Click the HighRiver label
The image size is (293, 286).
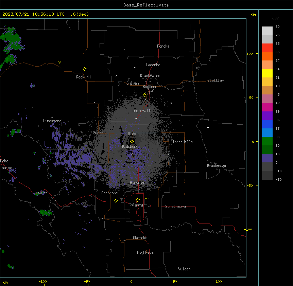click(x=146, y=252)
